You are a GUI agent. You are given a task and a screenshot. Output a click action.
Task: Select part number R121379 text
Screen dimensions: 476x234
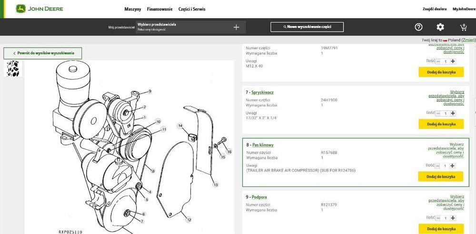coord(329,205)
